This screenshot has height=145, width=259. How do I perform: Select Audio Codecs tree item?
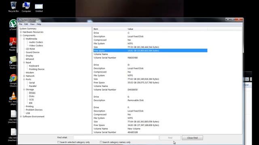36,42
